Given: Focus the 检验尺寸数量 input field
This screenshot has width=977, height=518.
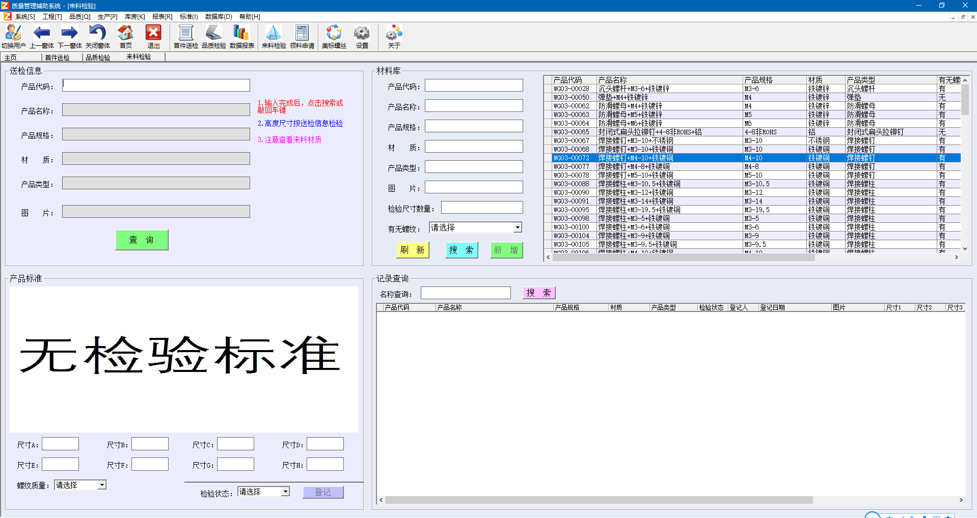Looking at the screenshot, I should (x=482, y=208).
